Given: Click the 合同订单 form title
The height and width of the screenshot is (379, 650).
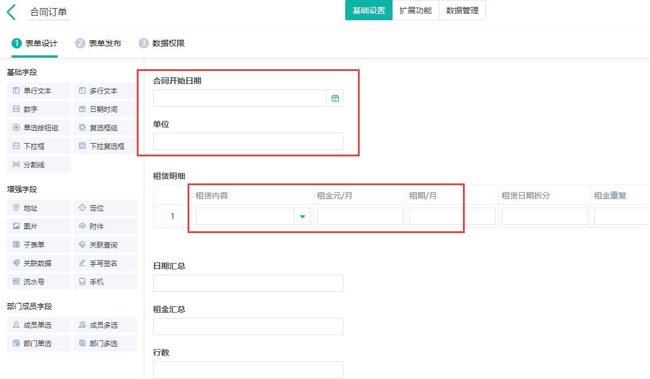Looking at the screenshot, I should tap(49, 12).
